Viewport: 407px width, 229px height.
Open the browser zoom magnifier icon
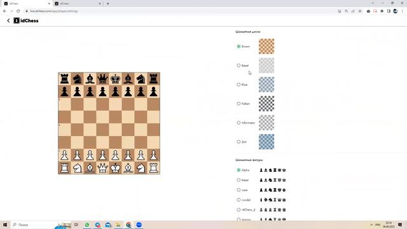coord(346,11)
